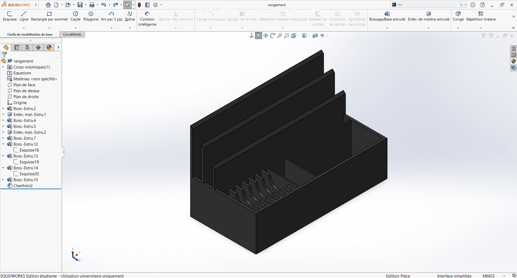Click Zoom to area tool
Screen dimensions: 517x278
point(287,36)
